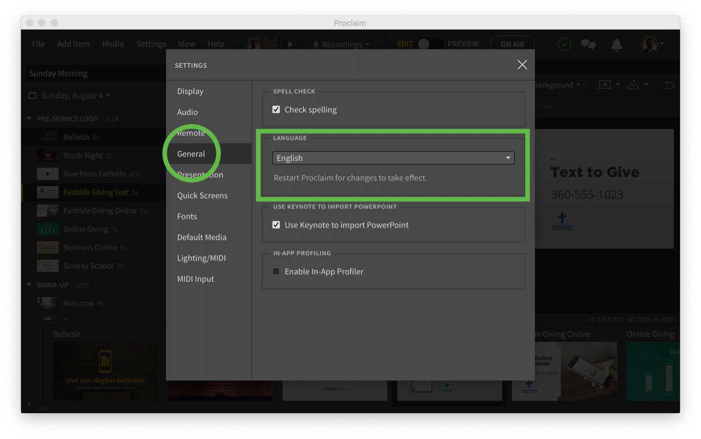Flip the Edit/Preview toggle switch
The width and height of the screenshot is (701, 439).
(x=430, y=44)
